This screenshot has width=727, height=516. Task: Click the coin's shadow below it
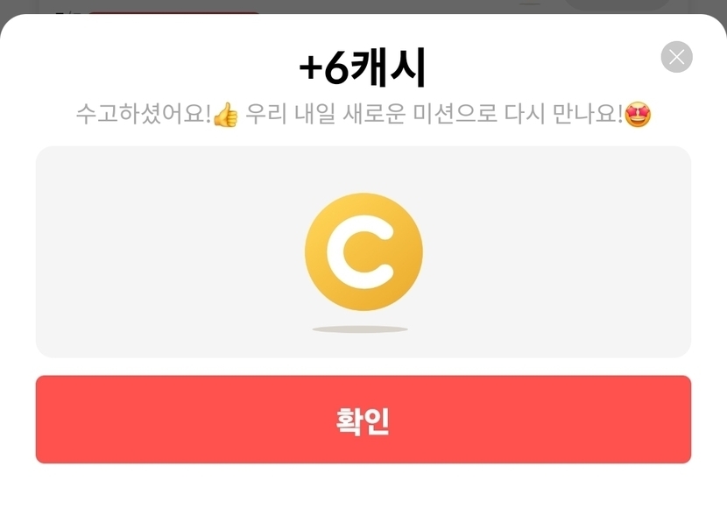(x=360, y=329)
